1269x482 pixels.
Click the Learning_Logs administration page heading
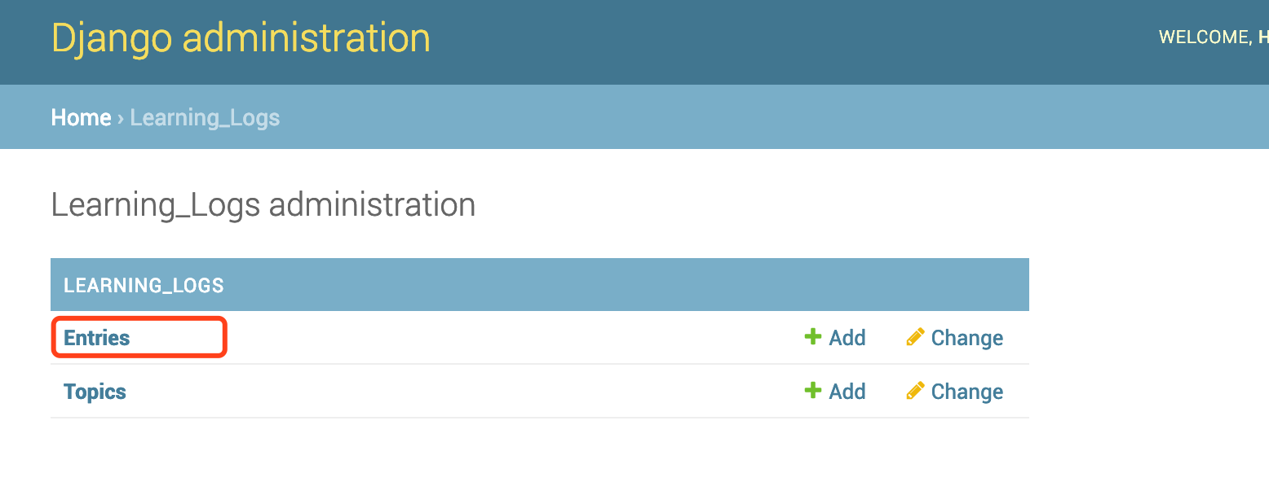point(263,204)
